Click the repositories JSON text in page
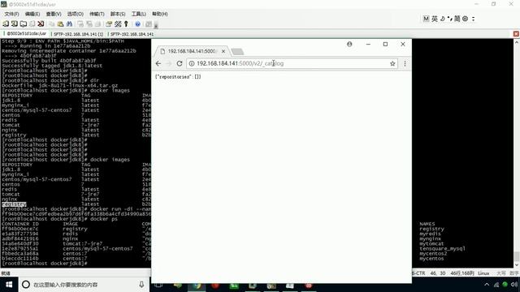Screen dimensions: 520x292 [178, 77]
